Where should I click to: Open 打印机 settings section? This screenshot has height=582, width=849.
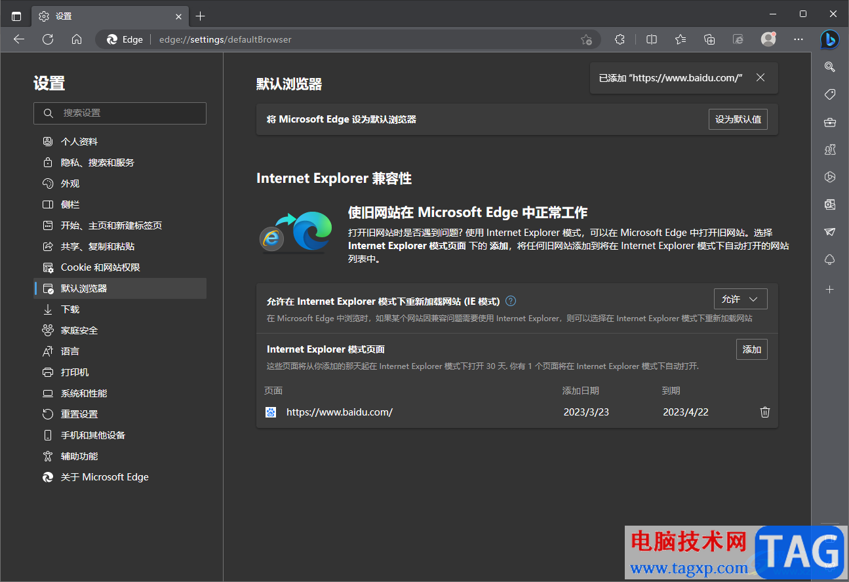120,372
